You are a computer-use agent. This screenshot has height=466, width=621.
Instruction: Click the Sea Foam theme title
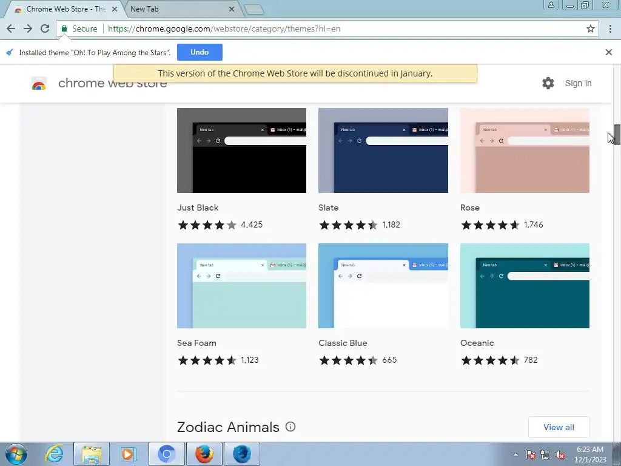coord(196,343)
